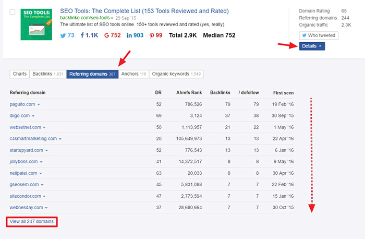Sort by the DR column header
This screenshot has width=365, height=239.
coord(159,92)
